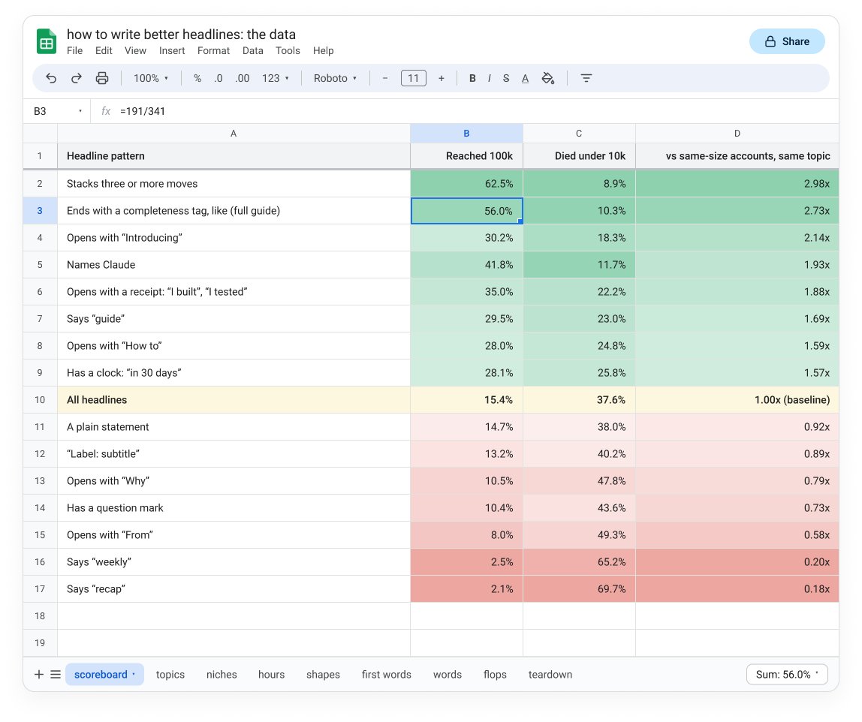Create a filter with the filter icon
Image resolution: width=862 pixels, height=722 pixels.
[x=586, y=78]
